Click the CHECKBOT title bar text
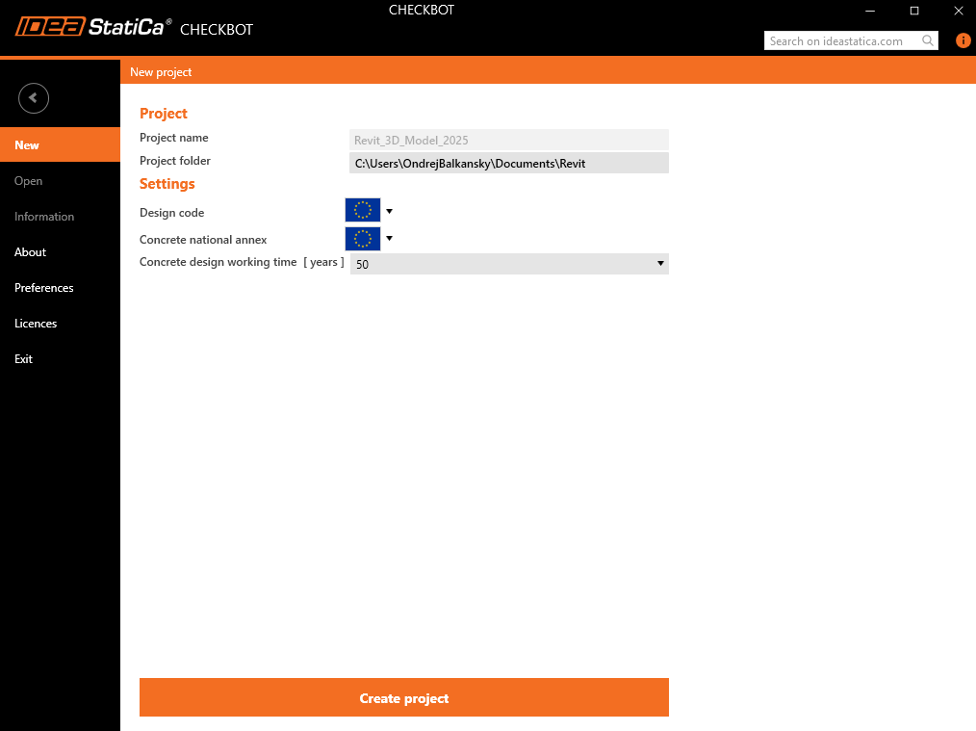This screenshot has height=731, width=976. click(422, 10)
